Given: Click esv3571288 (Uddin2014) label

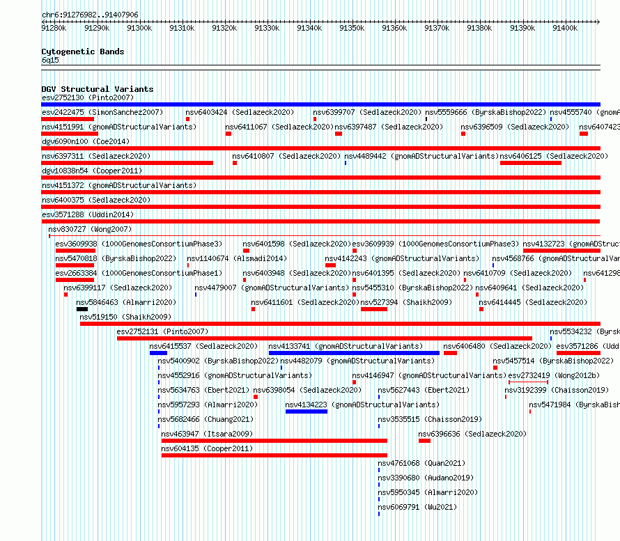Looking at the screenshot, I should click(x=88, y=214).
